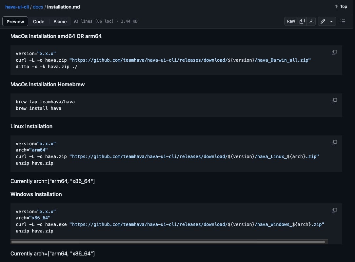This screenshot has width=355, height=262.
Task: Open the Raw file view
Action: point(291,21)
